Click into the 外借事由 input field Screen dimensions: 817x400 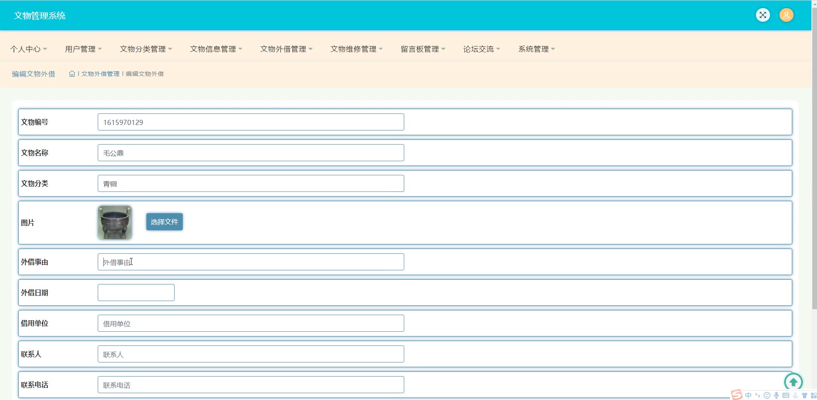[x=251, y=262]
